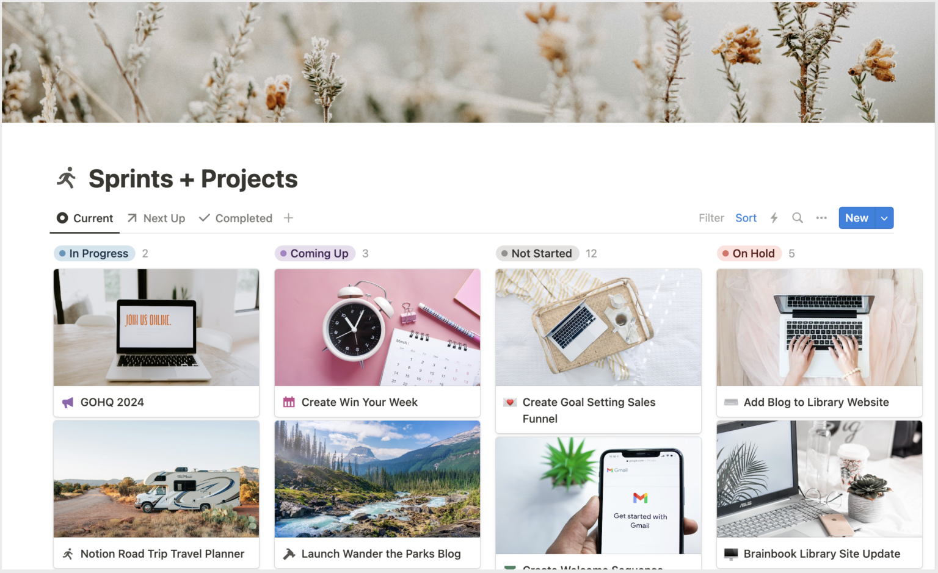
Task: Click the blue New button
Action: [x=857, y=218]
